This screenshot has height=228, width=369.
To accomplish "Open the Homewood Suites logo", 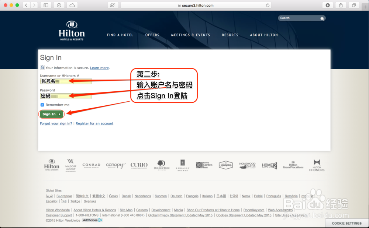I will (247, 165).
